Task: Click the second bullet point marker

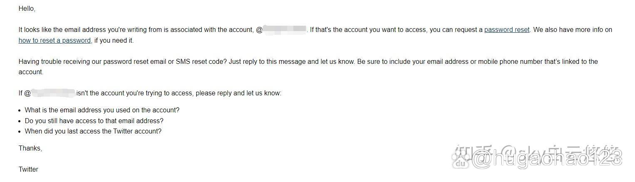Action: click(20, 121)
